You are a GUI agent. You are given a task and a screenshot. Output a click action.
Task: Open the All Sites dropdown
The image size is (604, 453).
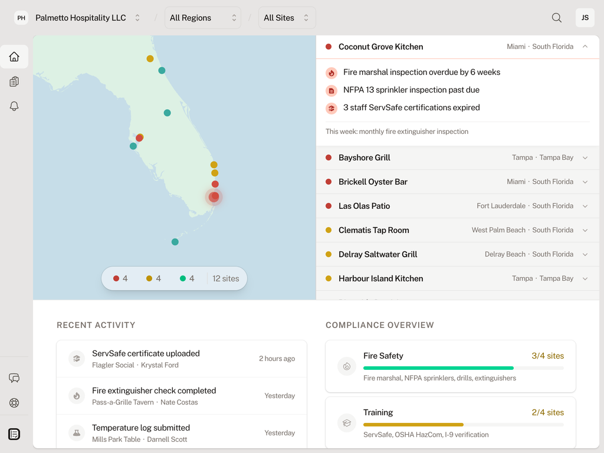tap(287, 18)
